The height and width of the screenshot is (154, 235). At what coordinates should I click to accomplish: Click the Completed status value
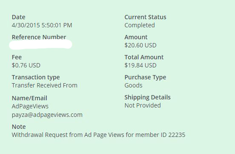pos(140,25)
